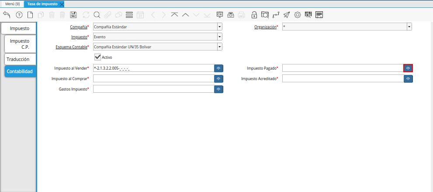Focus the Impuesto Acreditado input field
433x192 pixels.
(343, 79)
